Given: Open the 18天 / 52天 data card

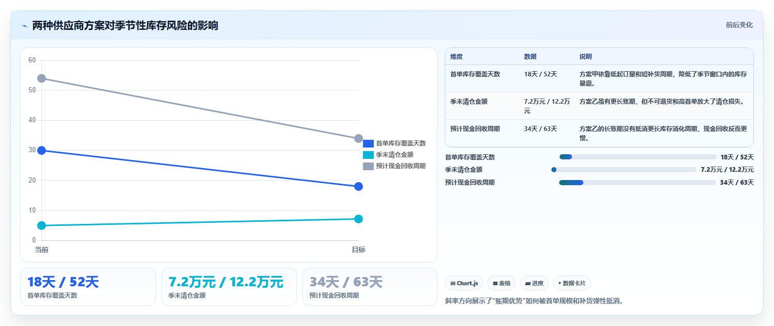Looking at the screenshot, I should click(88, 287).
